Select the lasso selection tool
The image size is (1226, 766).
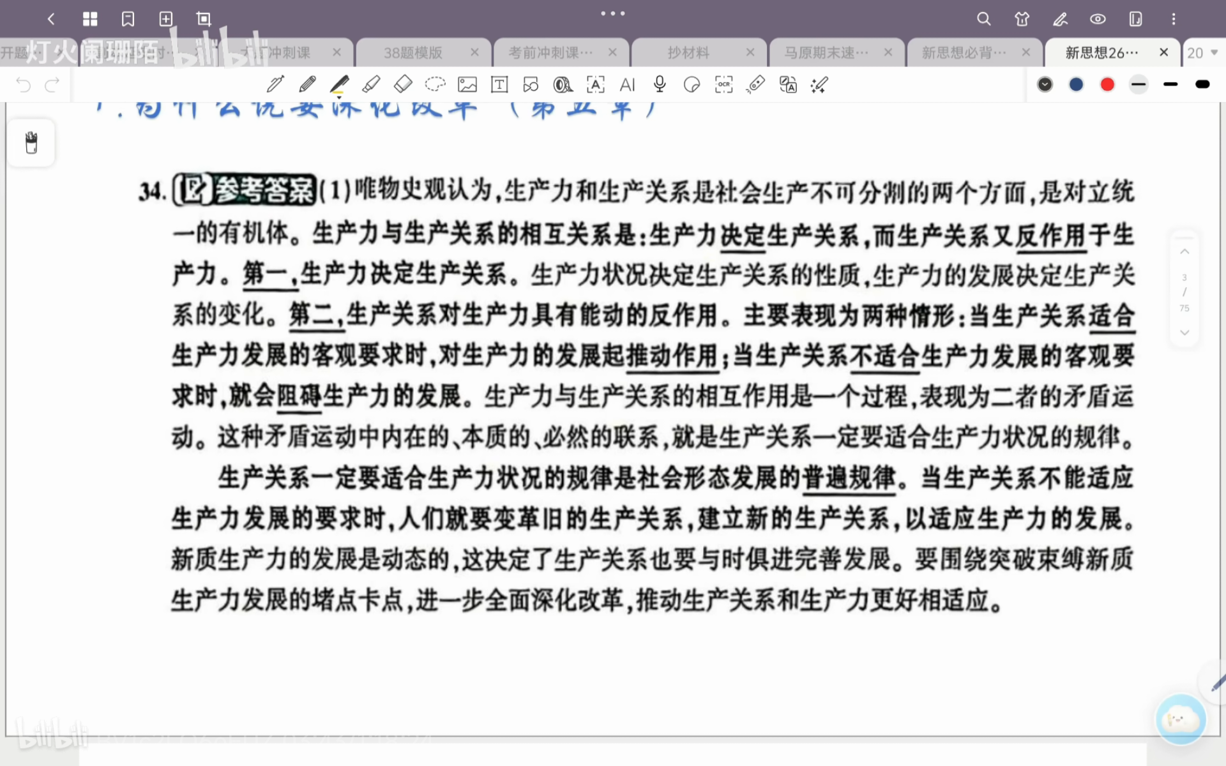point(435,84)
